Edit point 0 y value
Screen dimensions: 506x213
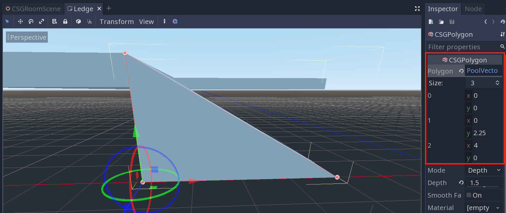[x=484, y=108]
